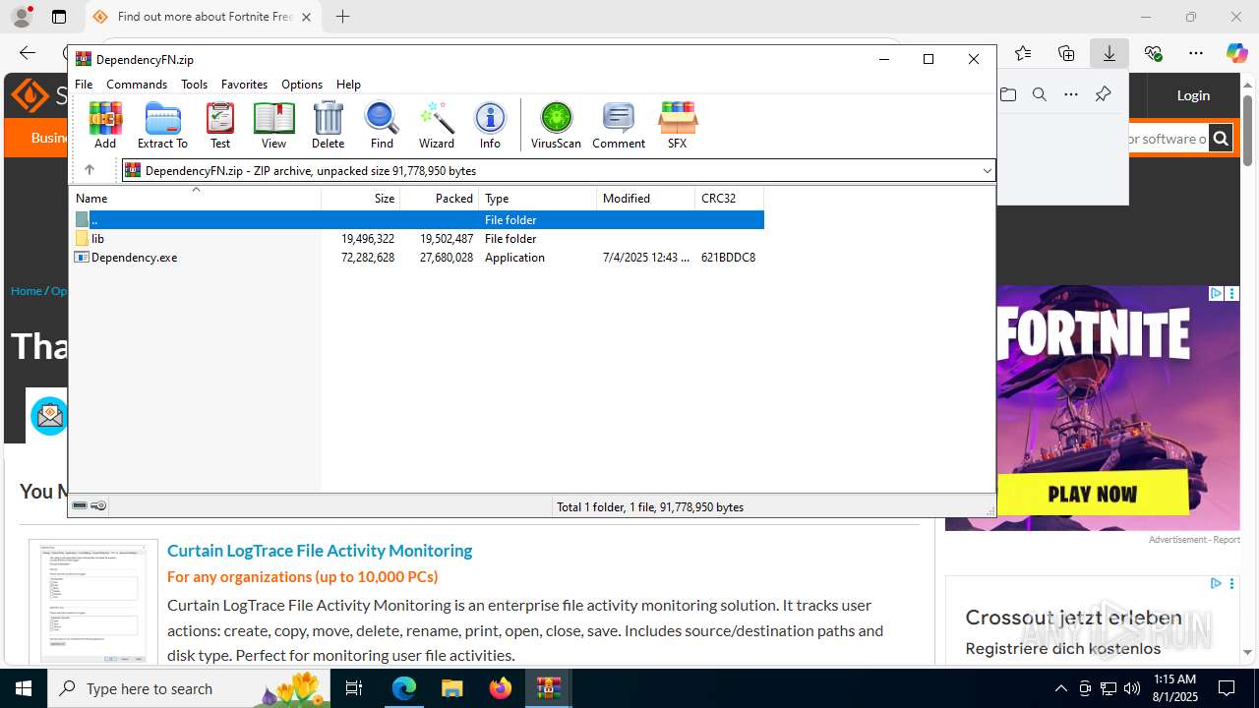This screenshot has height=708, width=1259.
Task: Launch the Wizard tool
Action: tap(437, 125)
